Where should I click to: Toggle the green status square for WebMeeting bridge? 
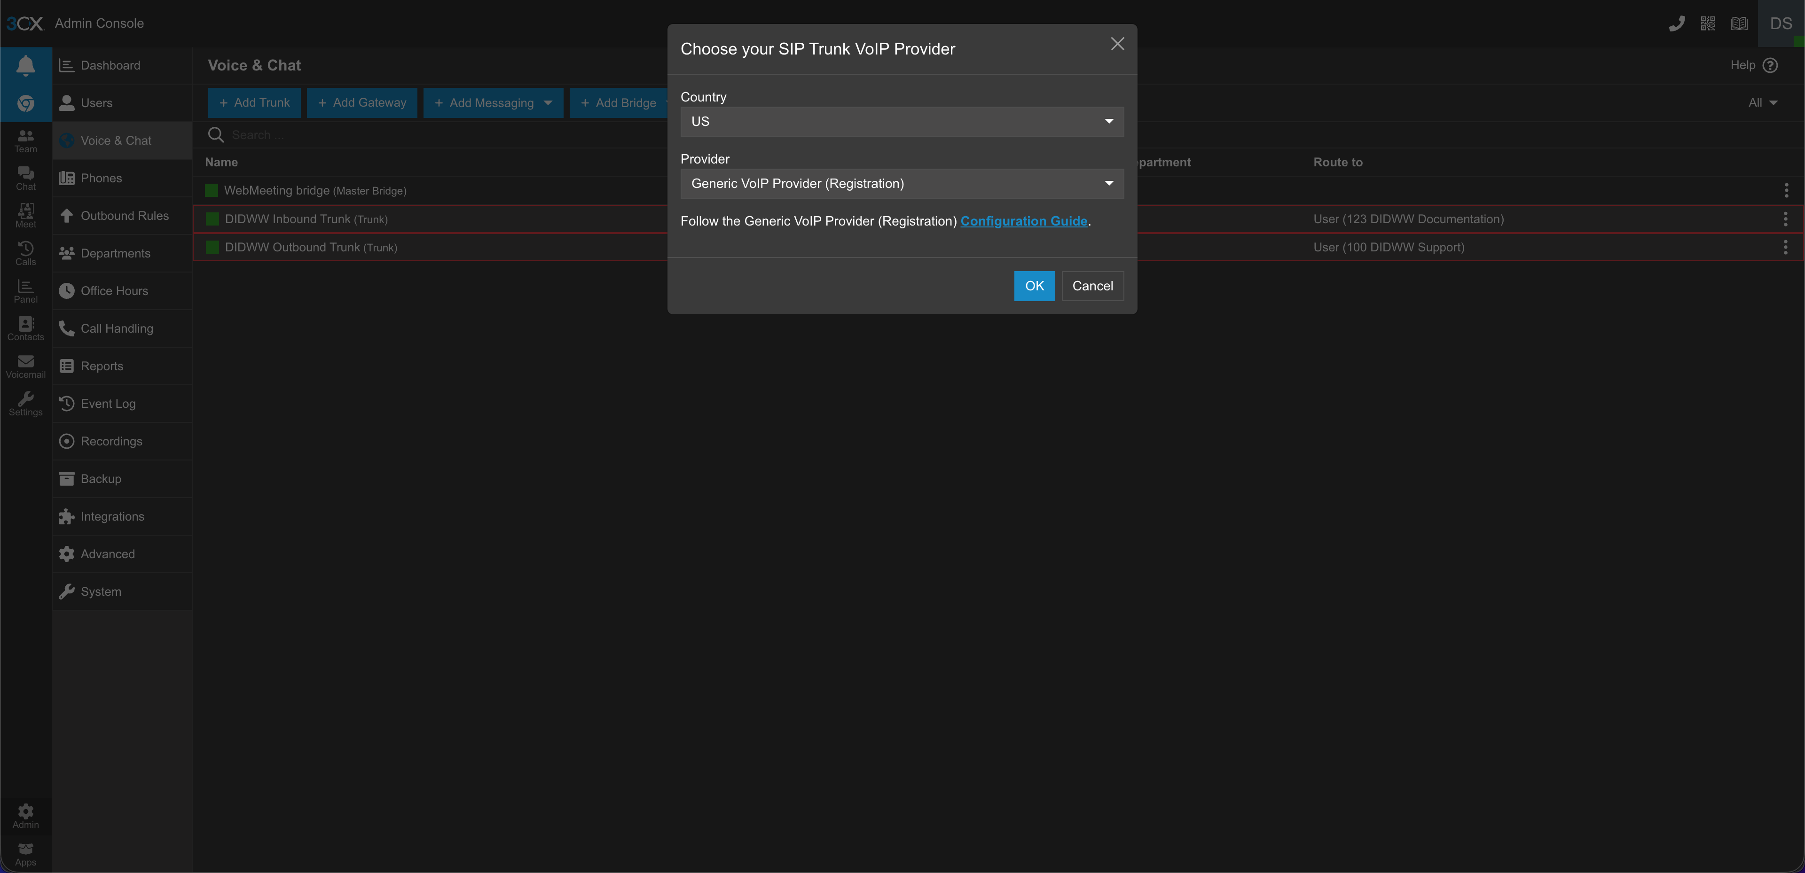click(x=211, y=191)
